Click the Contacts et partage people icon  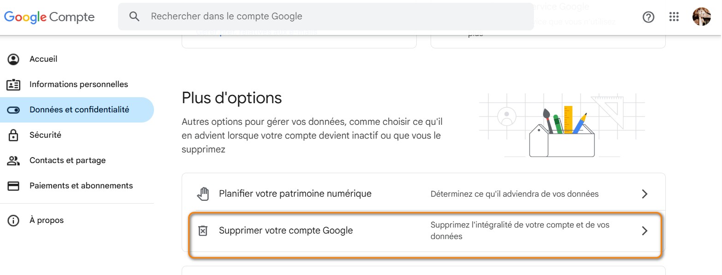[x=14, y=160]
